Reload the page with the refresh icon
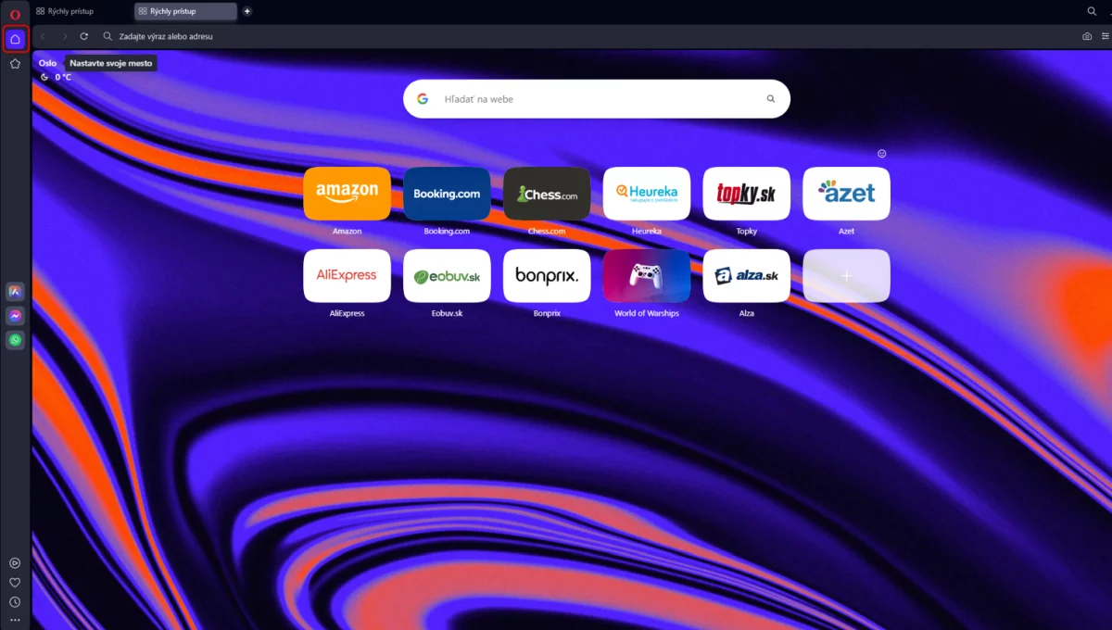The width and height of the screenshot is (1112, 630). pos(83,36)
